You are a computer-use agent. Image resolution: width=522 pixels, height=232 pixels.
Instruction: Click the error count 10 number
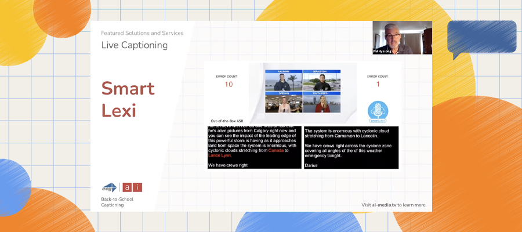pos(229,85)
